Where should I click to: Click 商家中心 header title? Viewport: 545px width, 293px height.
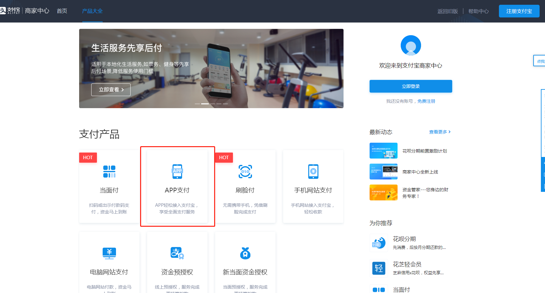37,11
